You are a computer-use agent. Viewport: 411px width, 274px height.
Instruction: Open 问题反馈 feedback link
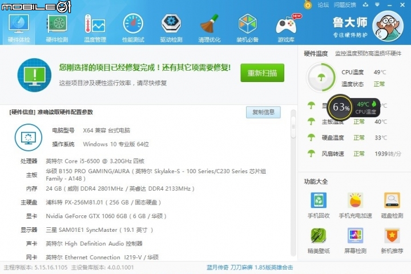345,5
